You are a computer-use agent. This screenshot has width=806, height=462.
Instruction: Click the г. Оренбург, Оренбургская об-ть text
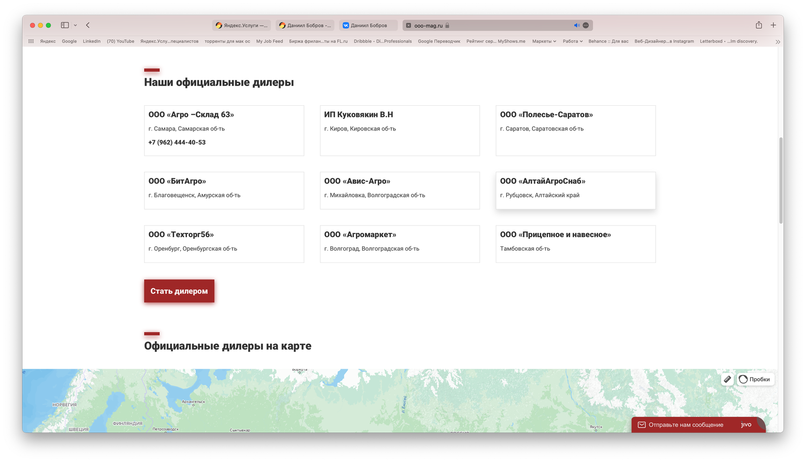pyautogui.click(x=193, y=248)
